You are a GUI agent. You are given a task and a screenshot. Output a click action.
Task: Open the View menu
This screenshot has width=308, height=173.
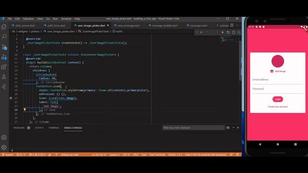tap(40, 19)
